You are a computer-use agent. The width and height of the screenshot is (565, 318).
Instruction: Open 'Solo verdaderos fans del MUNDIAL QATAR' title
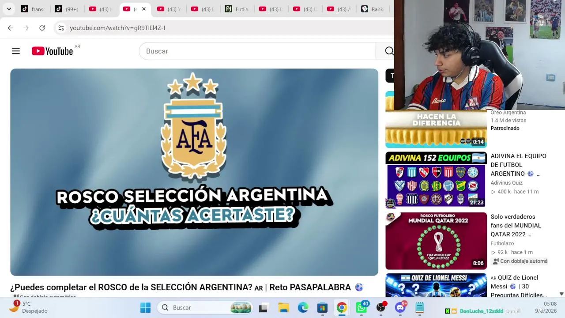tap(516, 225)
